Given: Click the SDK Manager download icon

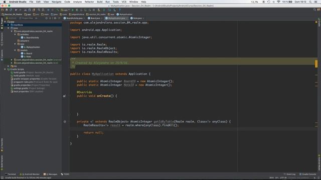Looking at the screenshot, I should 114,10.
